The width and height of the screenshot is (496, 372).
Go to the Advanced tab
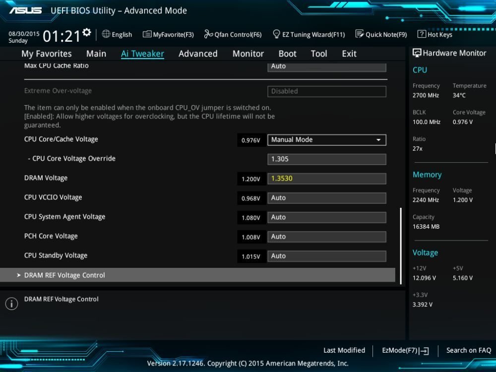(198, 54)
